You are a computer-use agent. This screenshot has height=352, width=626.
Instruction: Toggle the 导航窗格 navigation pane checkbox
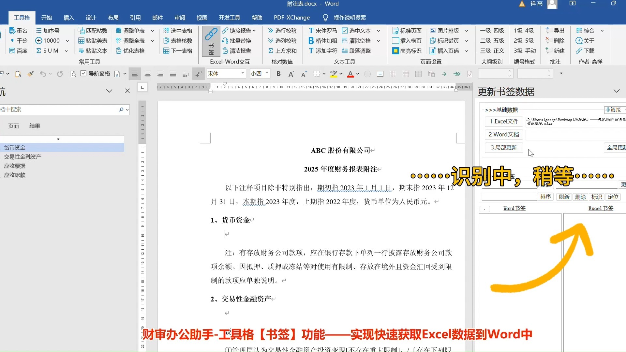(x=83, y=74)
